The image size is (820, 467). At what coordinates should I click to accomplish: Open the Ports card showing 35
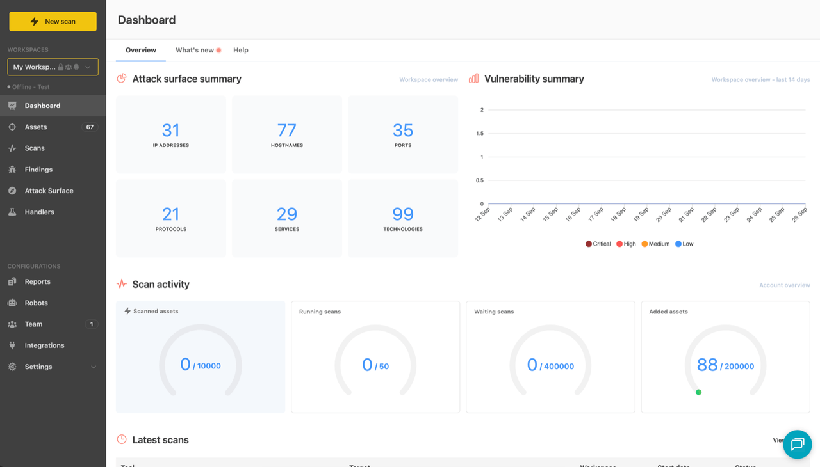(403, 134)
